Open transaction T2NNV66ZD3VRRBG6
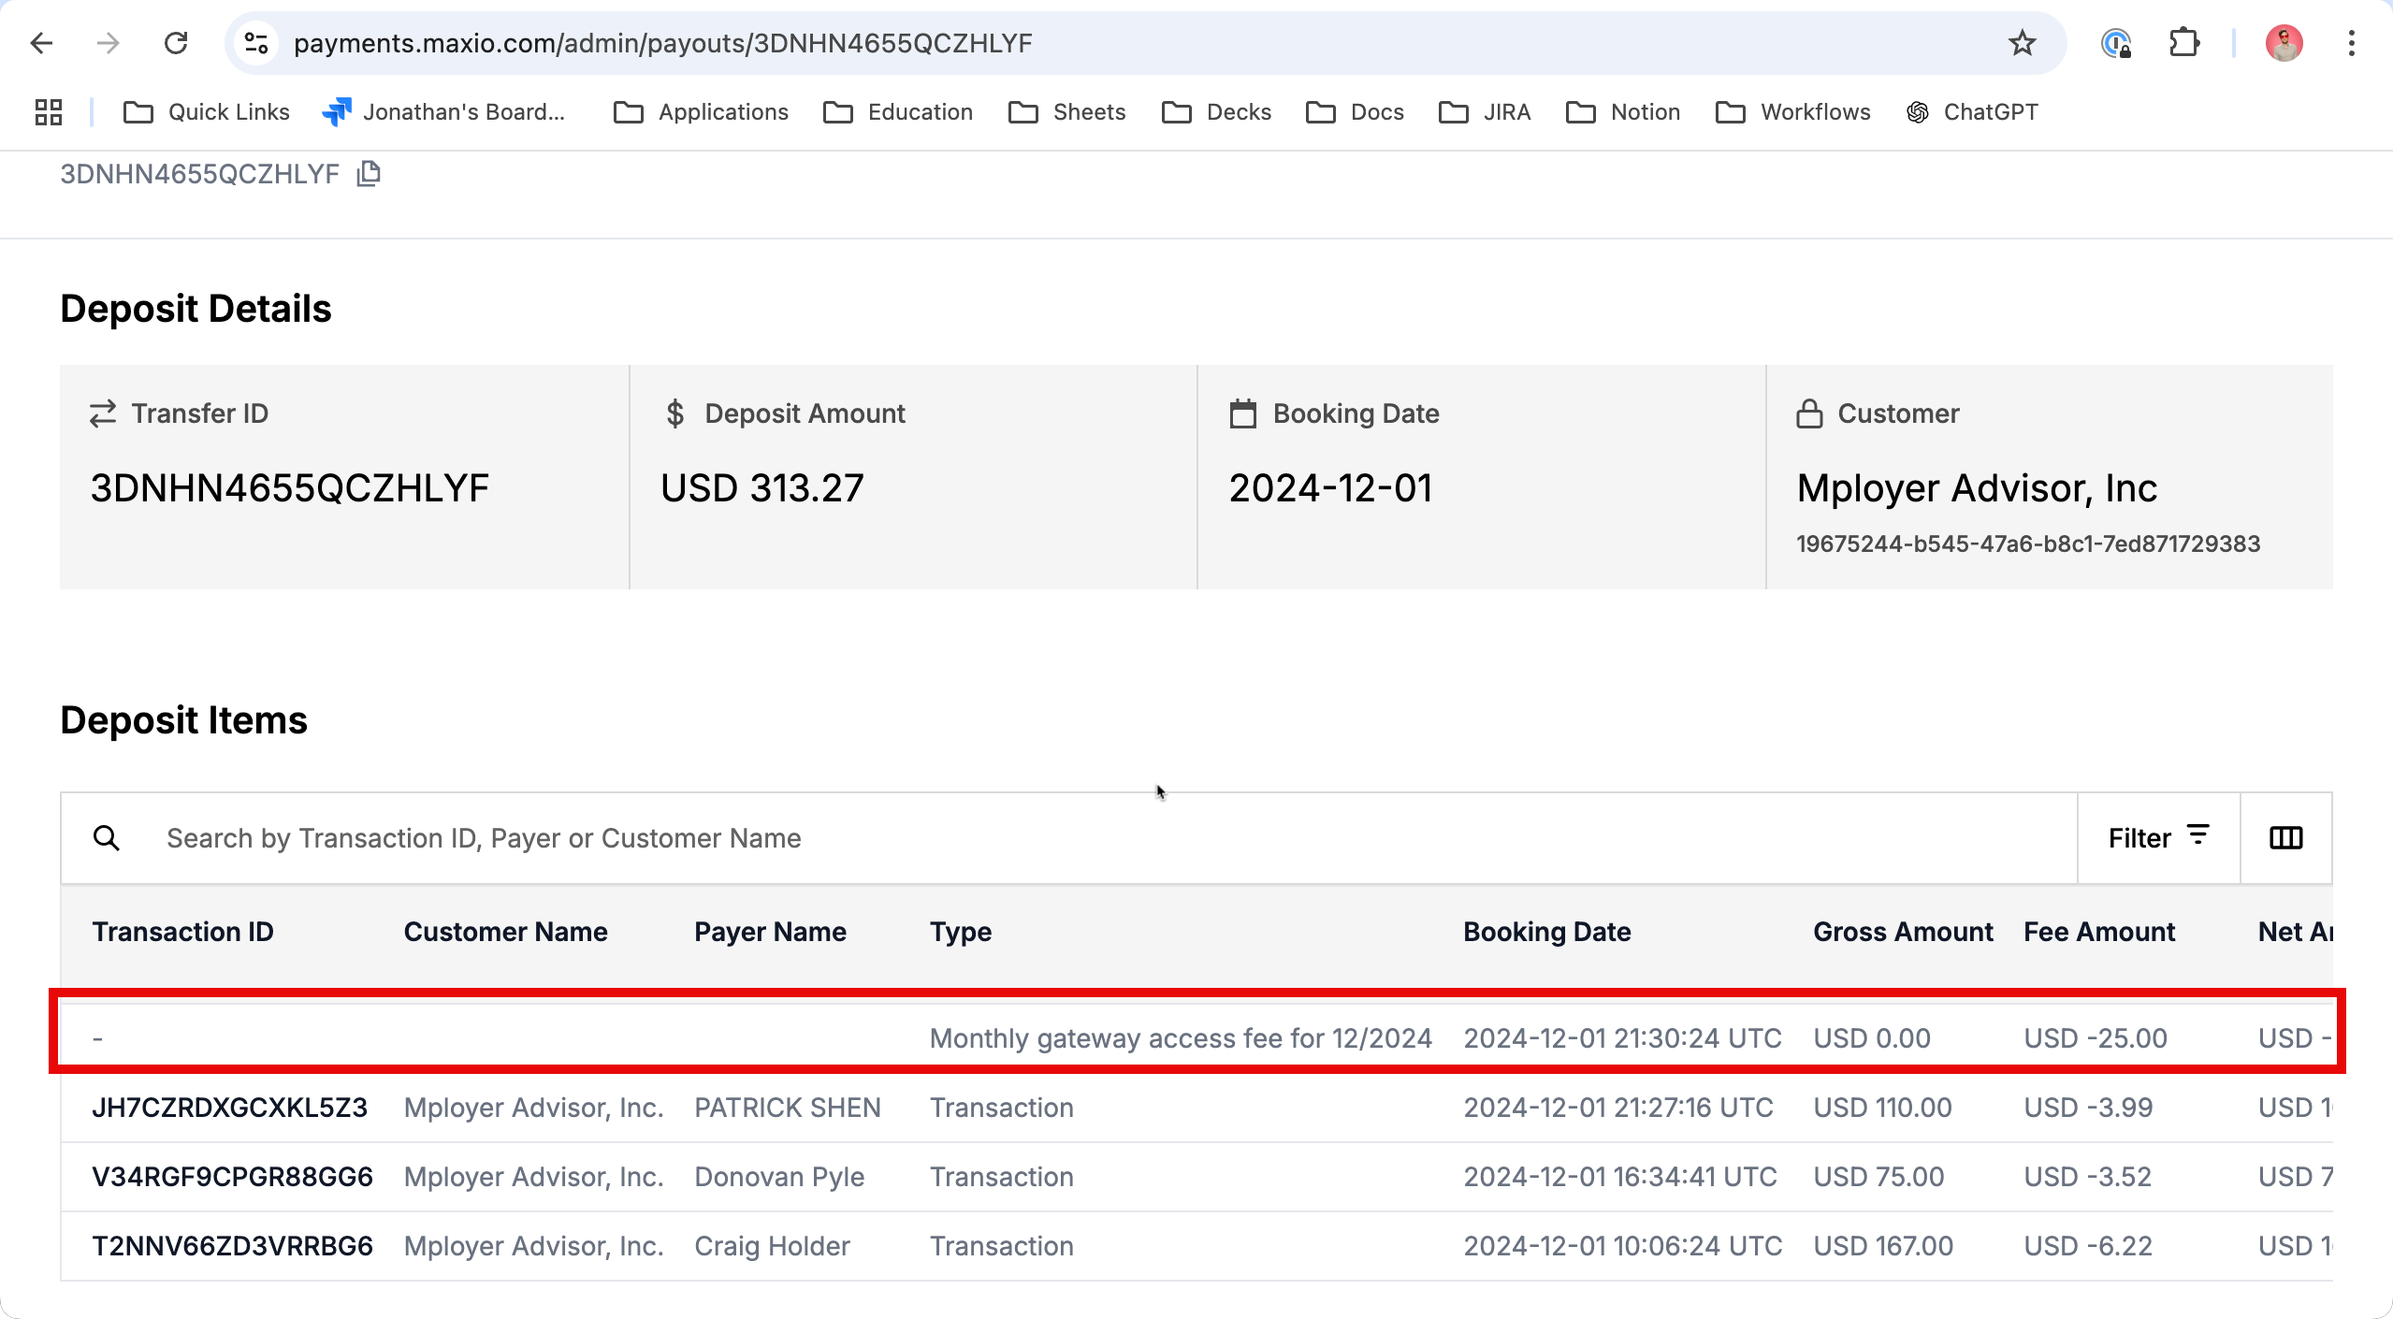The width and height of the screenshot is (2393, 1319). point(232,1246)
